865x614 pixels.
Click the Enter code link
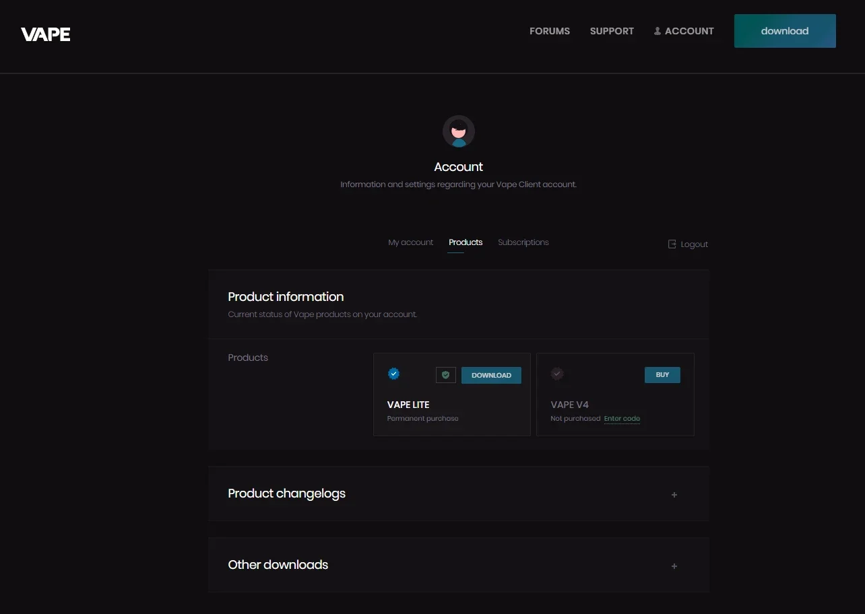622,419
